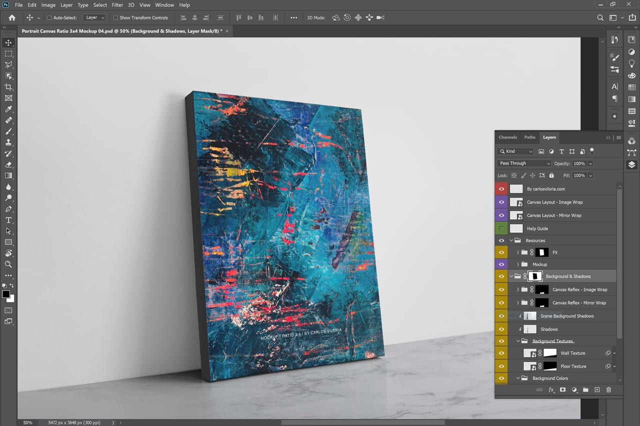Select the Horizontal Type tool
640x426 pixels.
click(8, 220)
